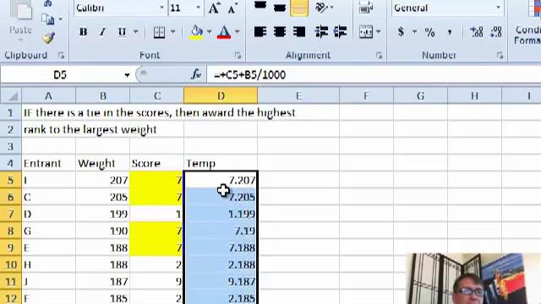The height and width of the screenshot is (304, 541).
Task: Open the Font Color dropdown arrow
Action: [238, 32]
